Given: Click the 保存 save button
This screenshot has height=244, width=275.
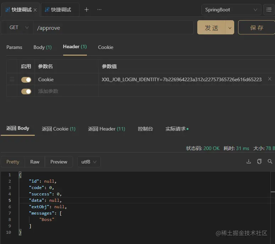Looking at the screenshot, I should coord(257,28).
